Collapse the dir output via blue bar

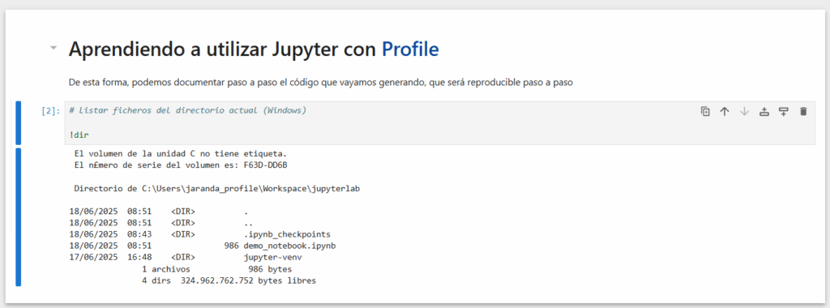(18, 217)
